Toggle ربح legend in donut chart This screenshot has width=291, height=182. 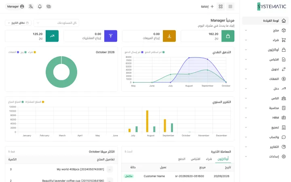coord(23,52)
